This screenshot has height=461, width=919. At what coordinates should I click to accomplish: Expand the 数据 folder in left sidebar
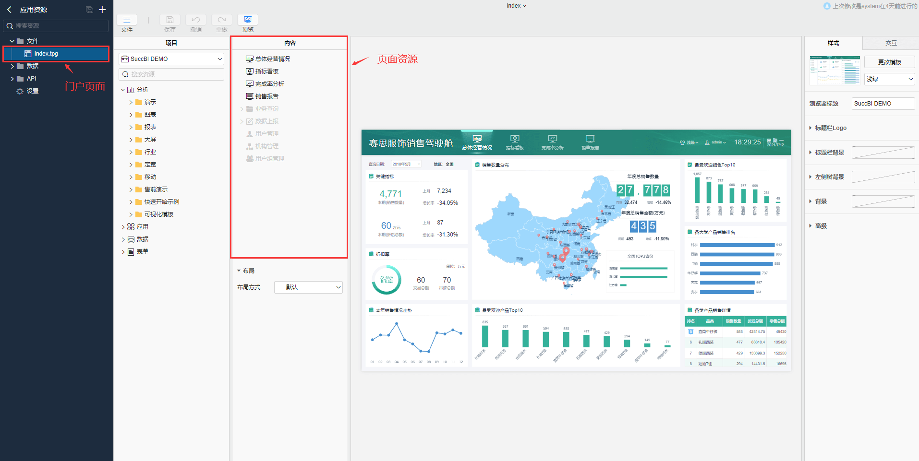12,66
